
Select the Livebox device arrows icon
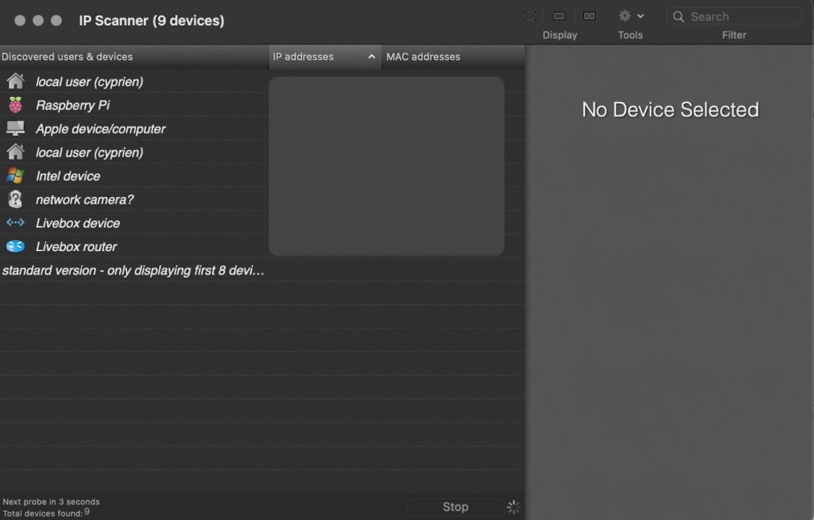coord(15,223)
